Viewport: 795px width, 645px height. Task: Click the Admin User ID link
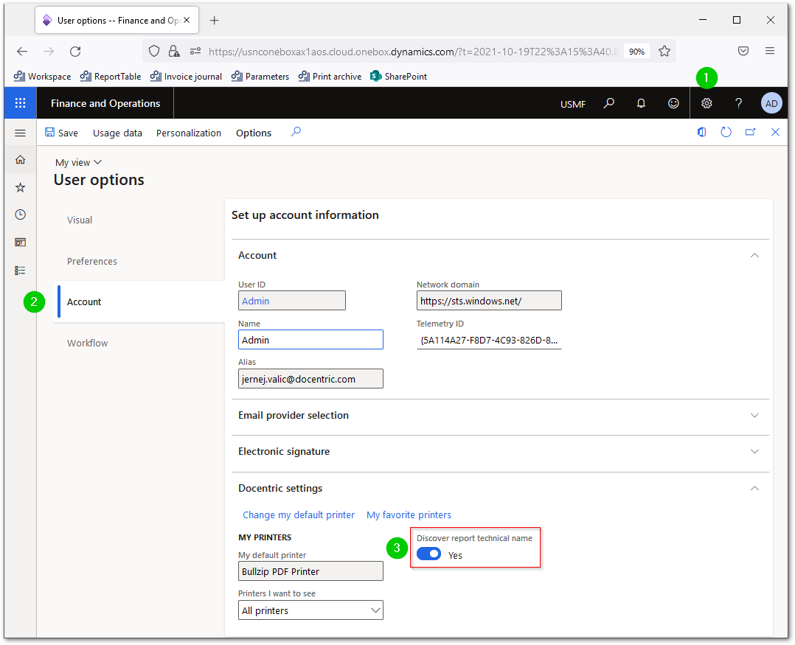pyautogui.click(x=255, y=301)
